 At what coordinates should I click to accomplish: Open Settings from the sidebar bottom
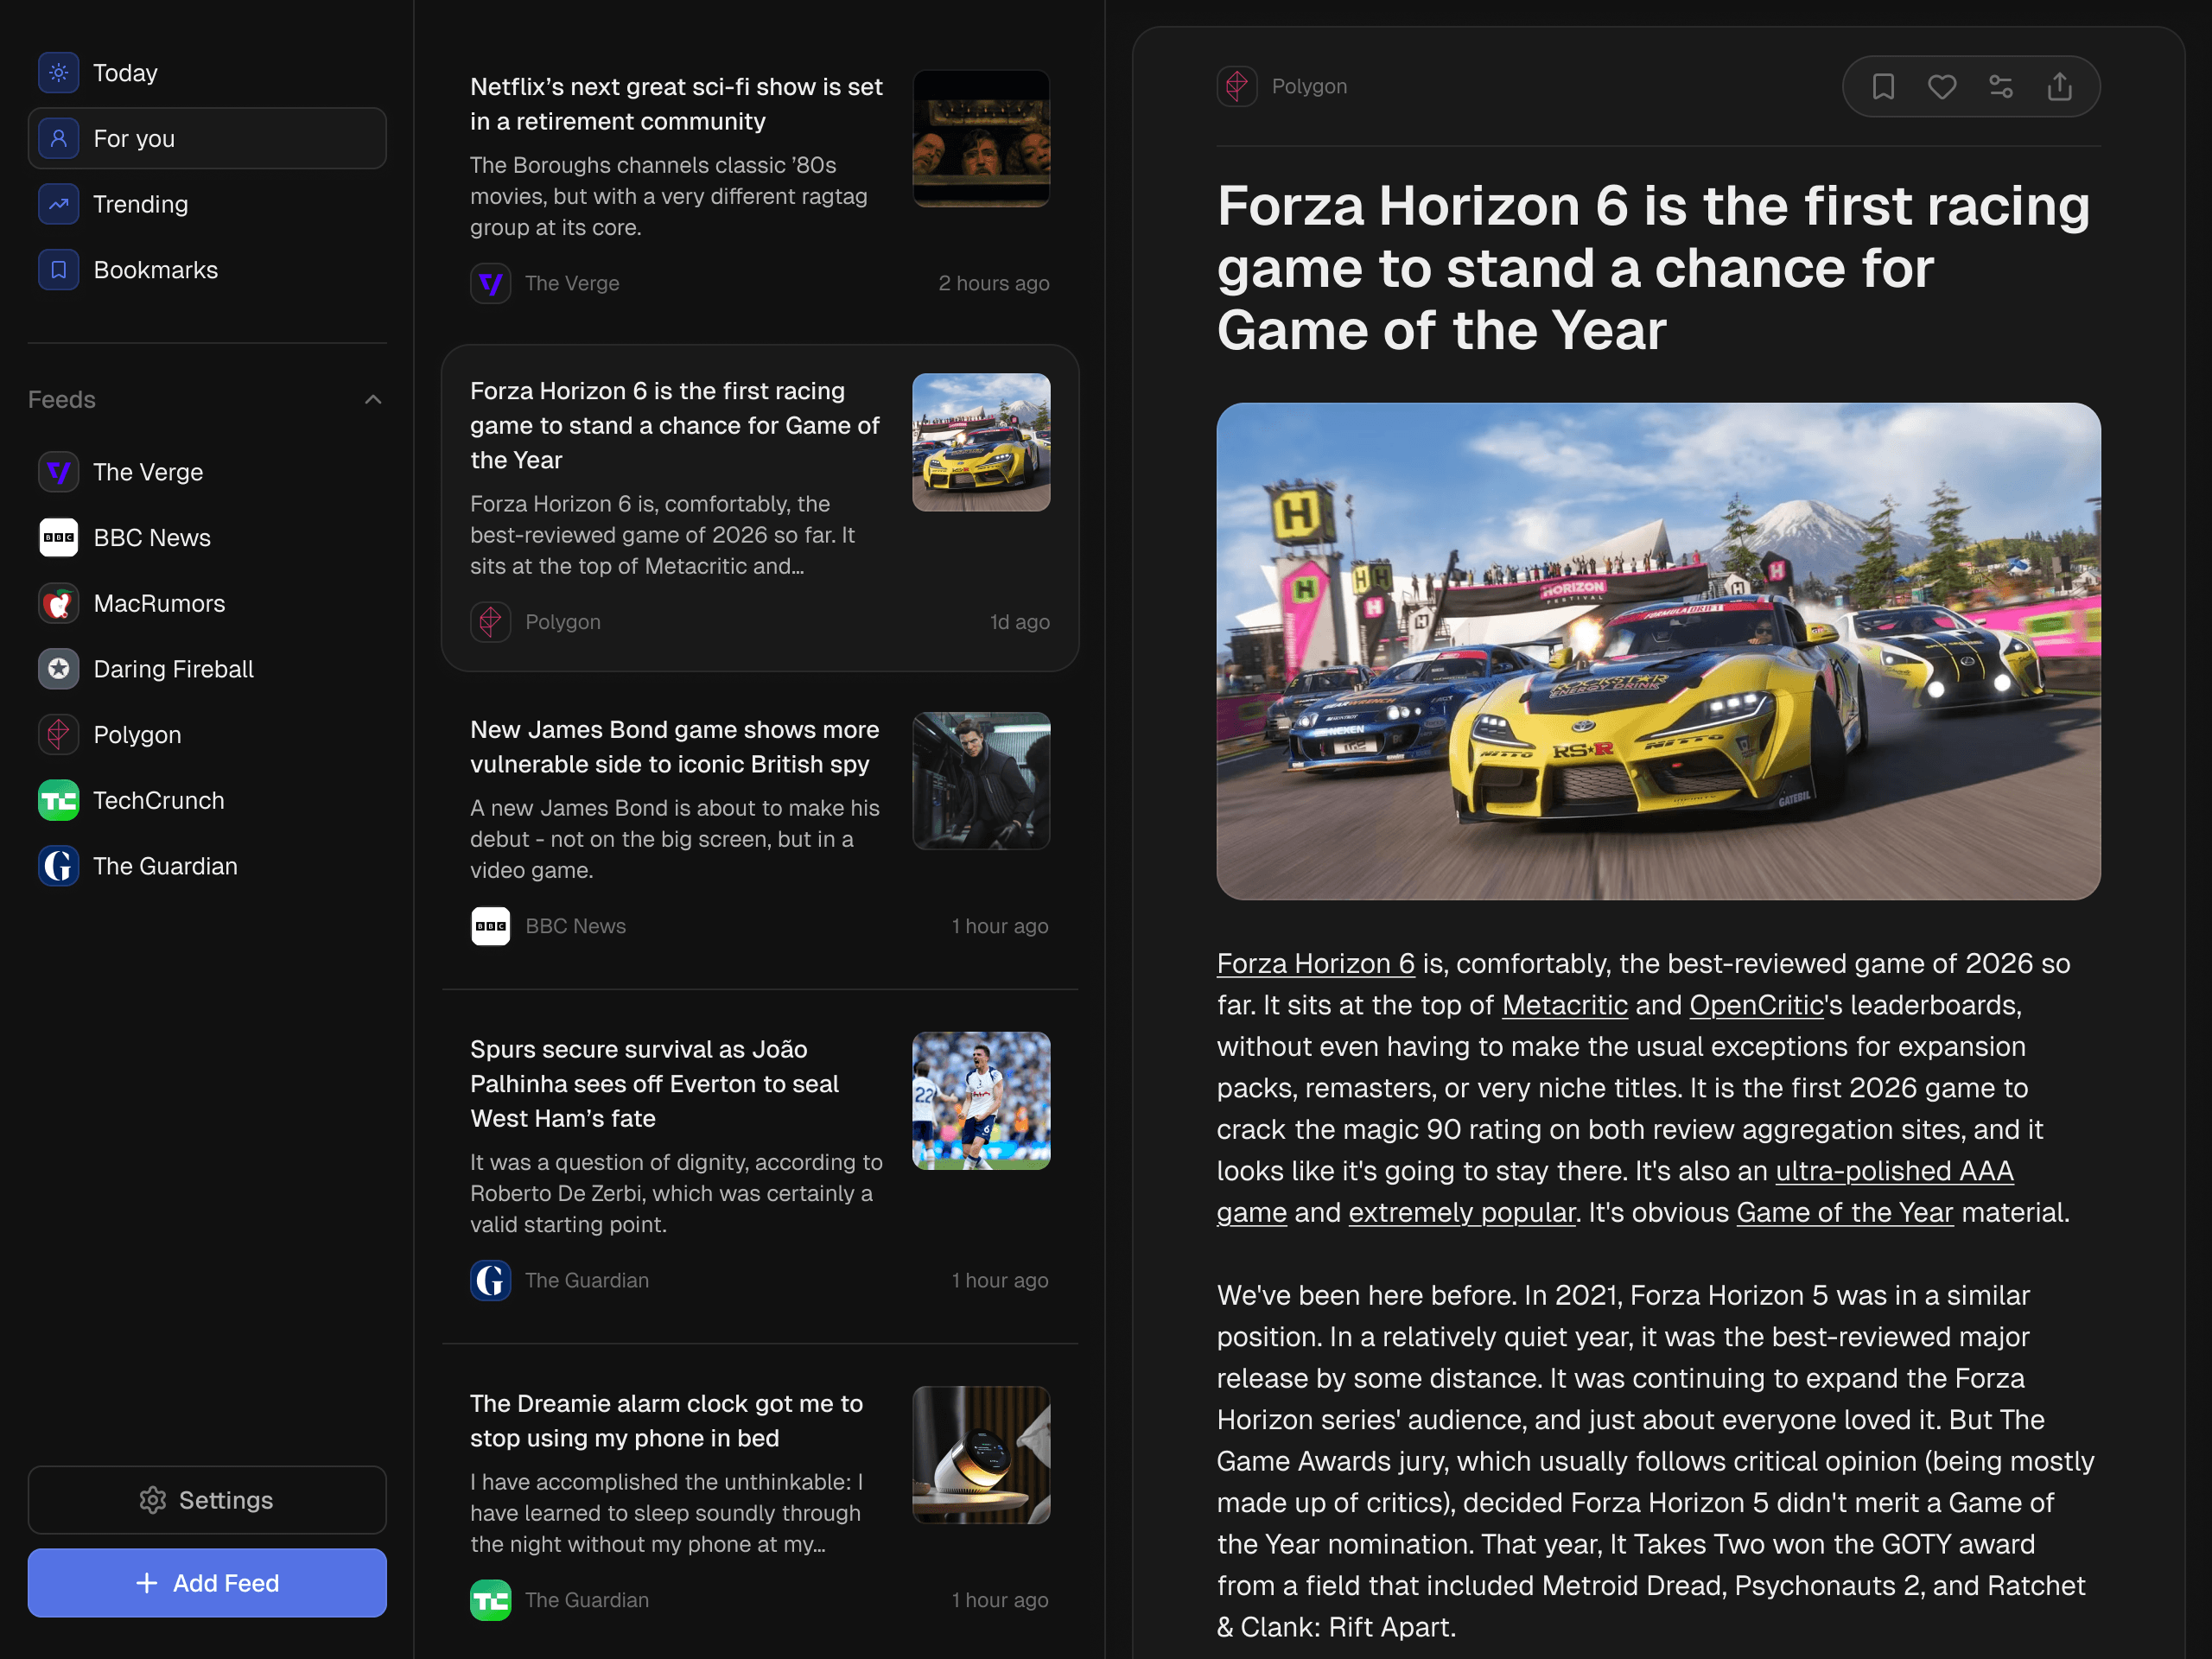tap(207, 1500)
